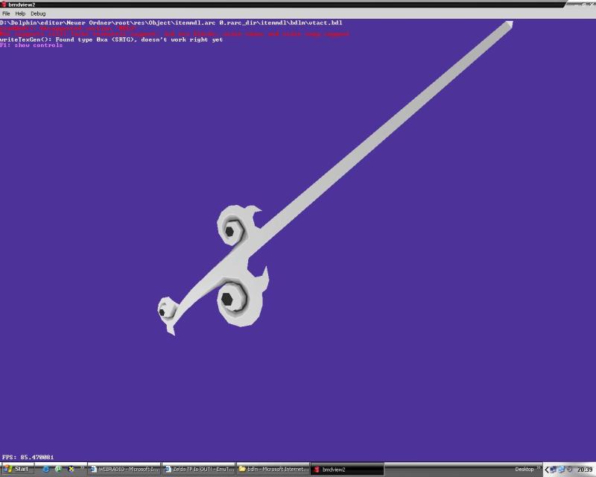The width and height of the screenshot is (596, 477).
Task: Launch Internet Explorer from Quick Launch
Action: [46, 469]
